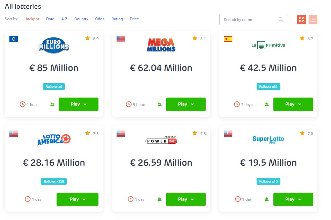Click the group play icon on Mega Millions
Image resolution: width=331 pixels, height=220 pixels.
[x=160, y=104]
